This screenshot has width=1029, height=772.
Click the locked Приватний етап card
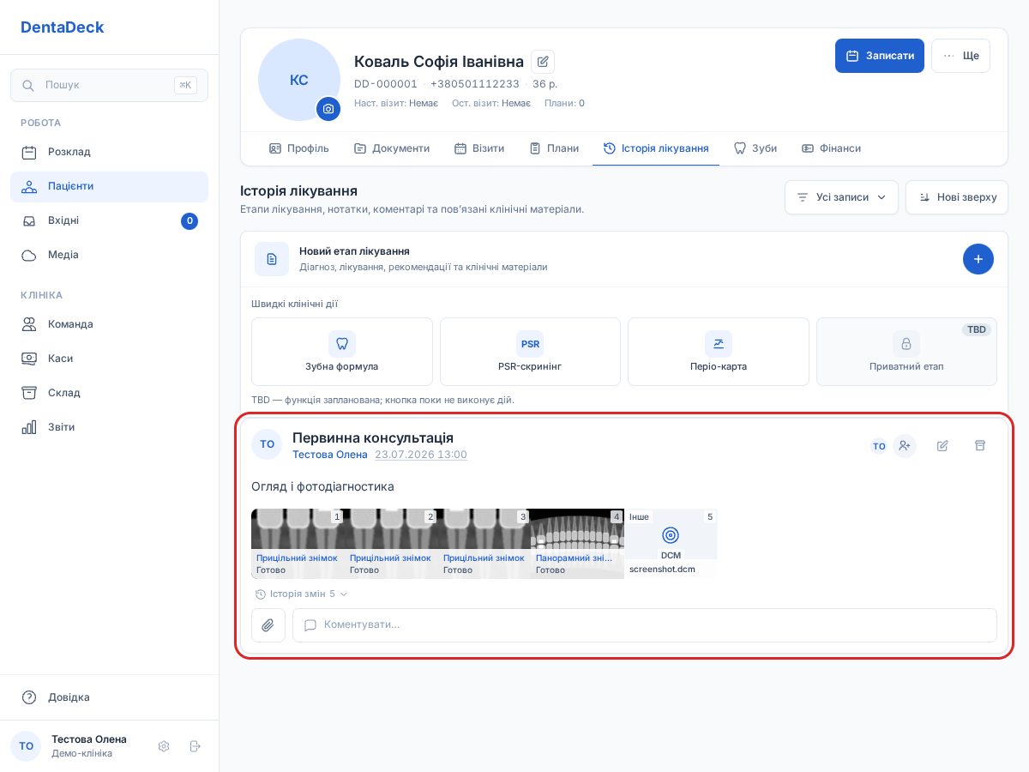click(906, 352)
